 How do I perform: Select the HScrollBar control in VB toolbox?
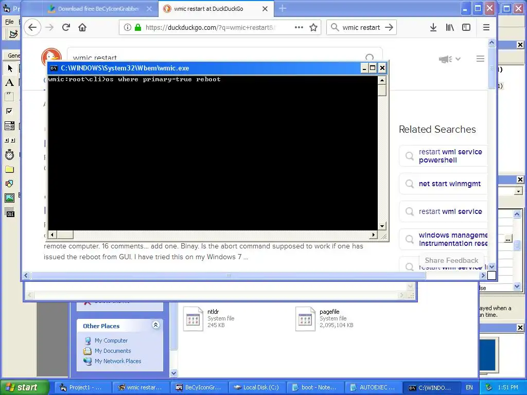coord(10,140)
